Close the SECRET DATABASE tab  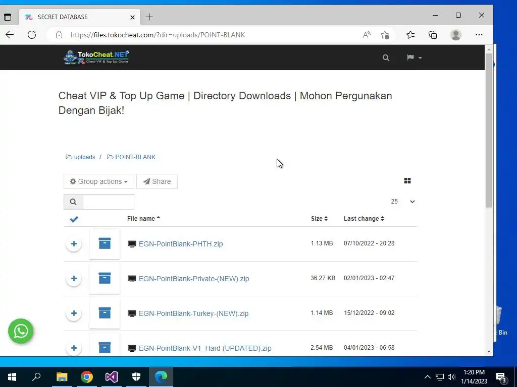tap(133, 17)
